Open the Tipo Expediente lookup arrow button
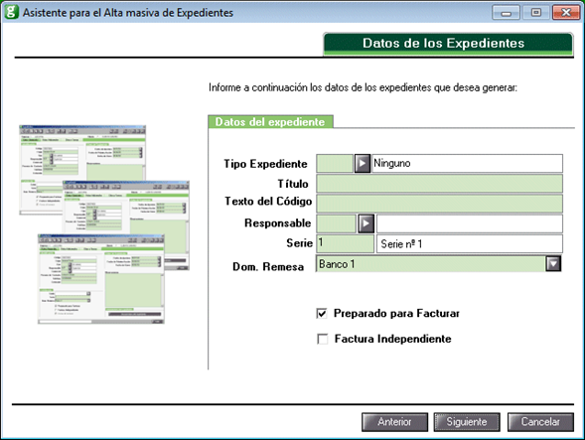The height and width of the screenshot is (440, 585). click(x=362, y=164)
